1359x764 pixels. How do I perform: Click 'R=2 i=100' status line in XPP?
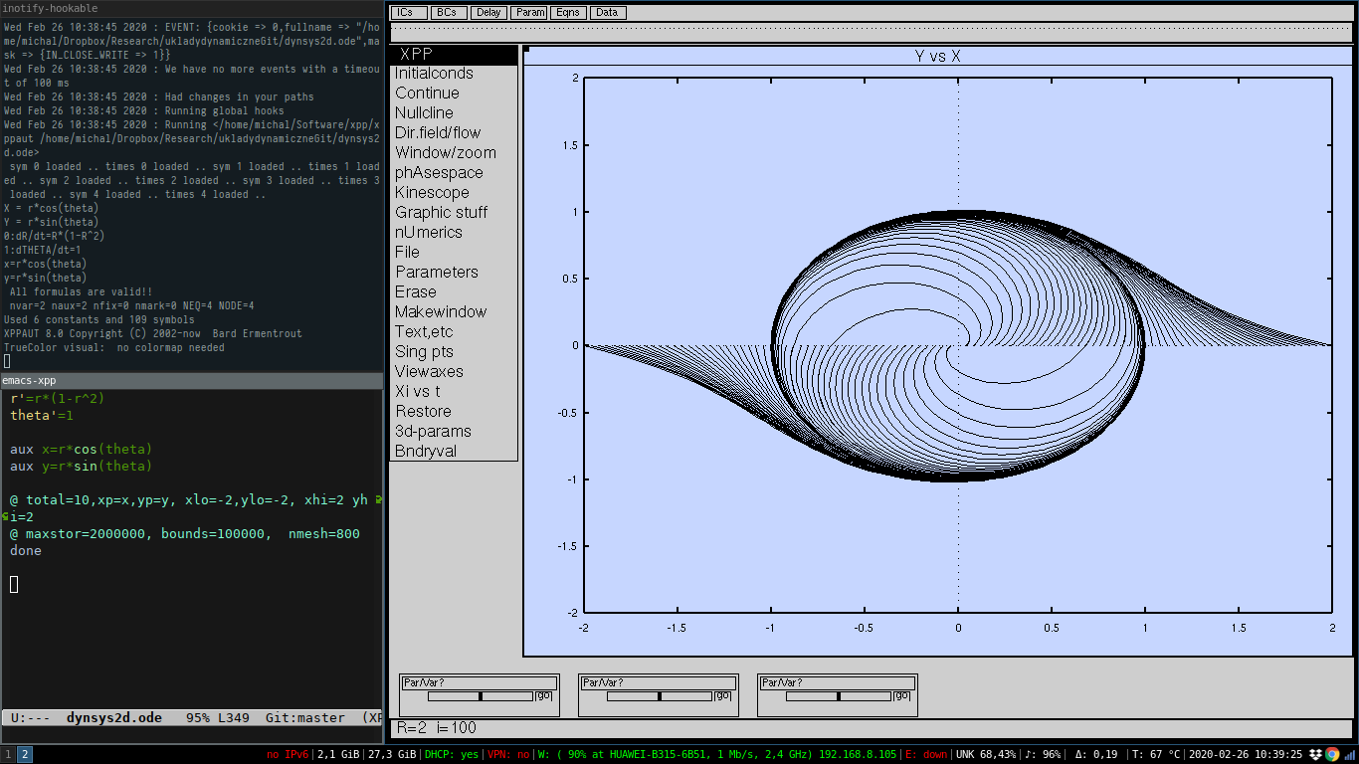coord(436,728)
